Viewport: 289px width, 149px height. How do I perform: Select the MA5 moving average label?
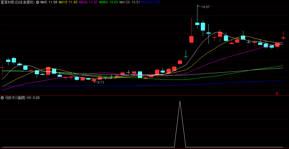pyautogui.click(x=49, y=2)
